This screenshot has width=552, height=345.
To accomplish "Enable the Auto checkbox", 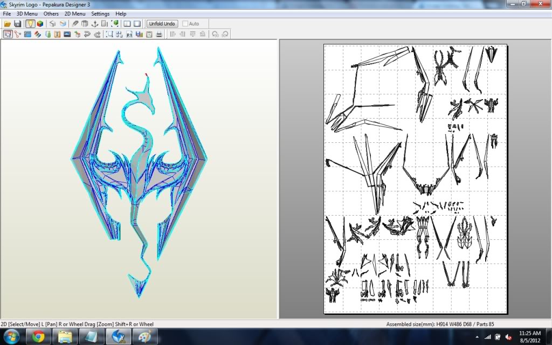I will [185, 24].
